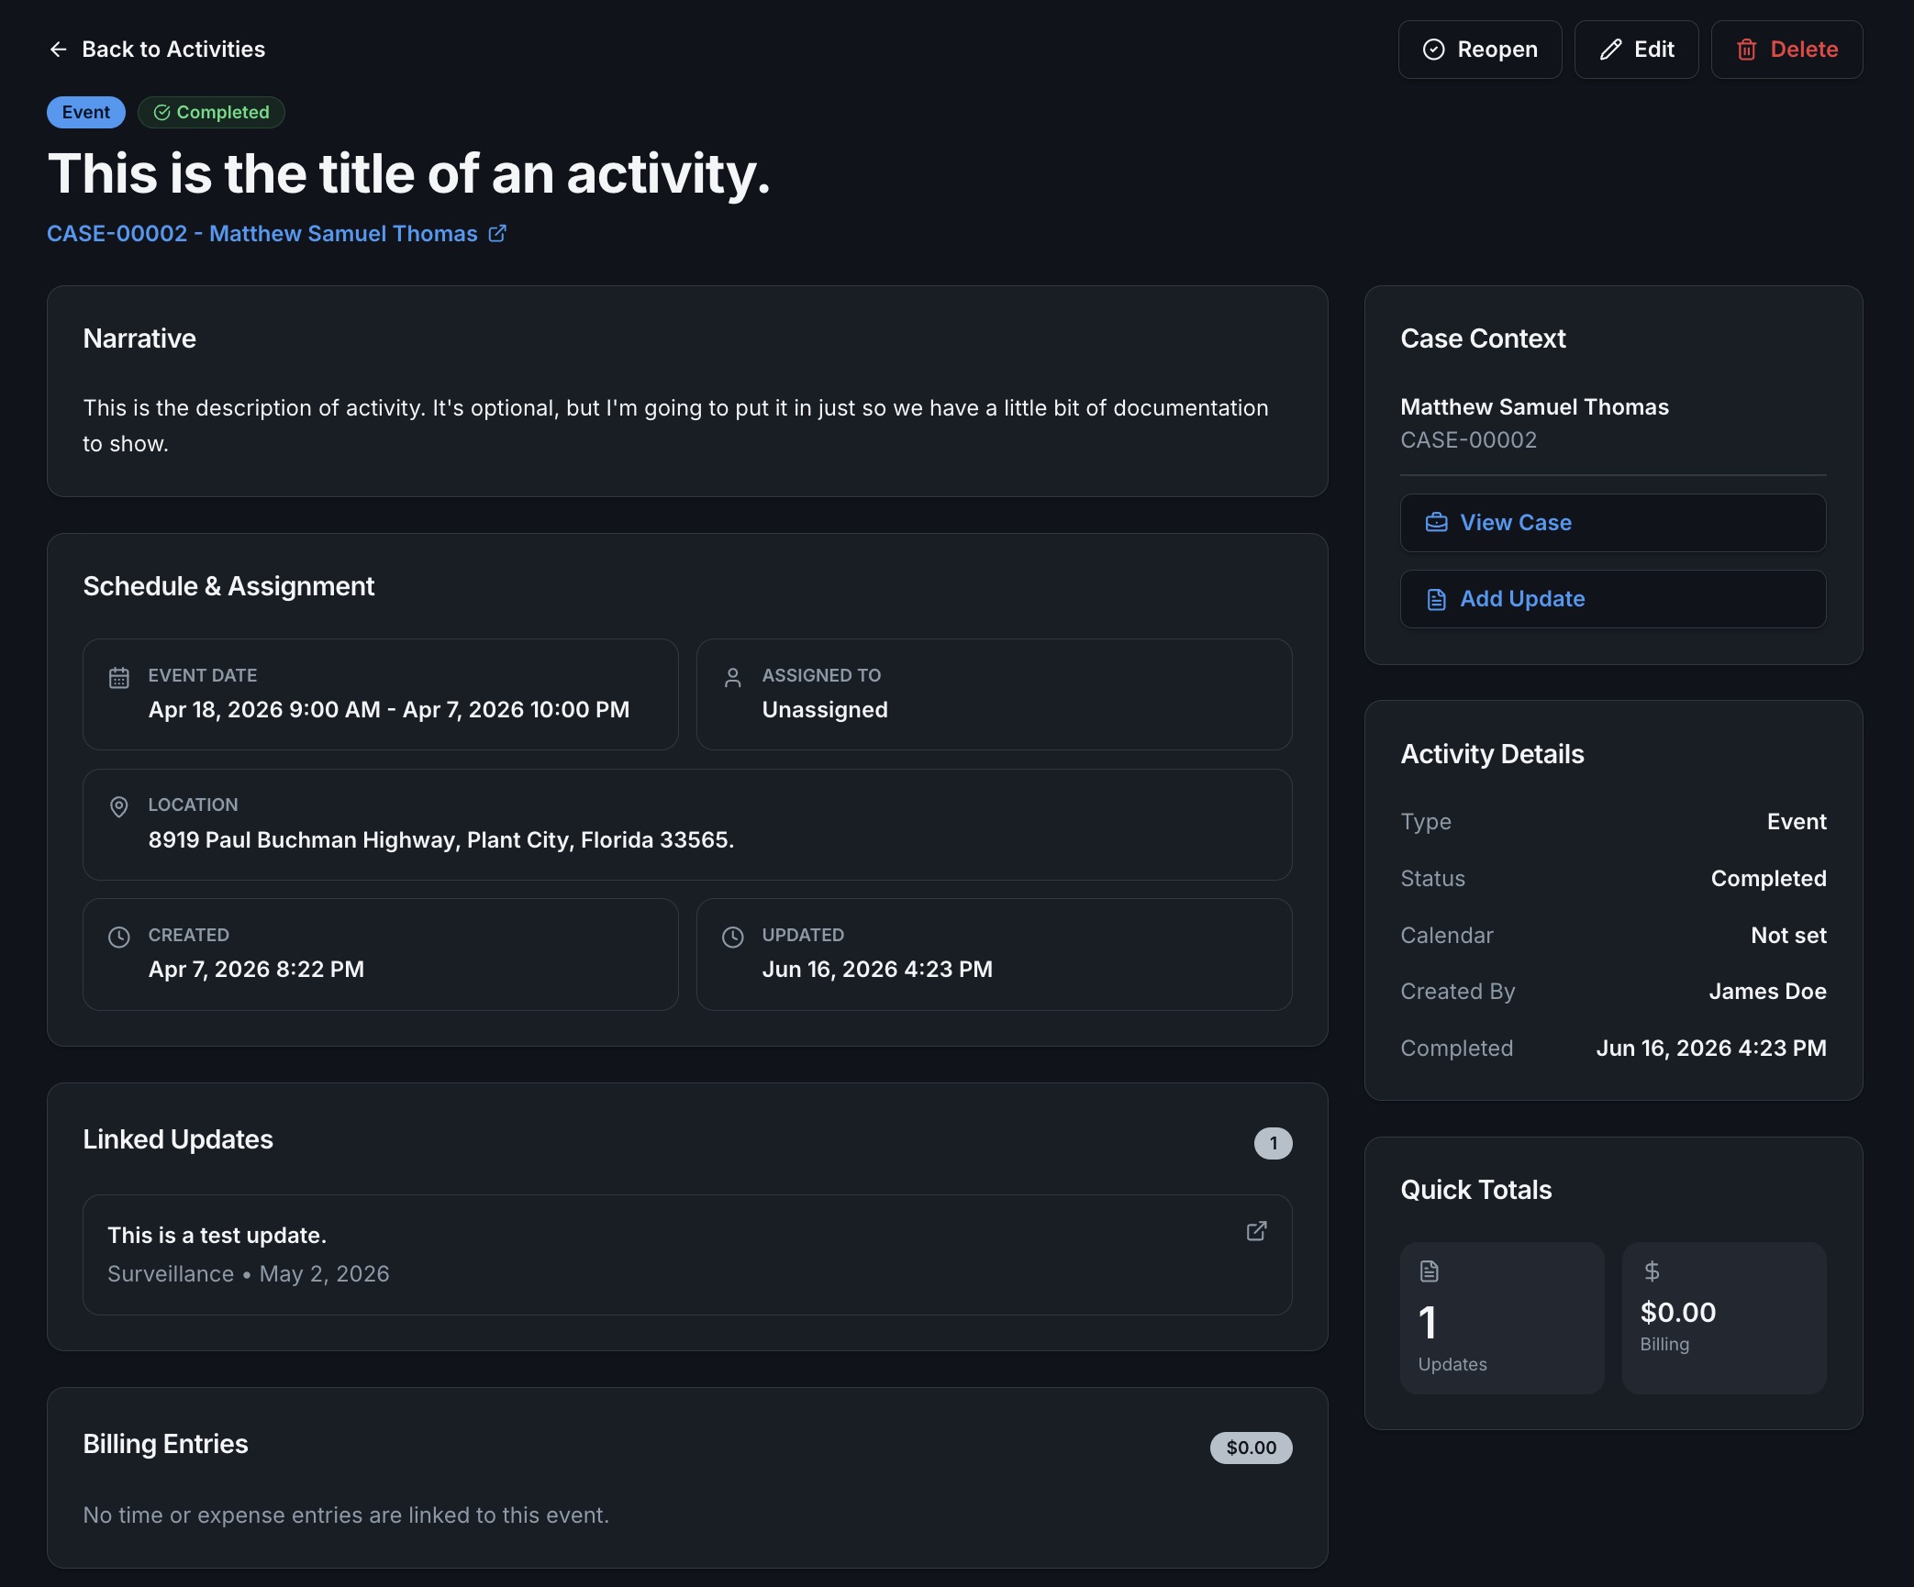Image resolution: width=1914 pixels, height=1587 pixels.
Task: Open the linked update external link icon
Action: (x=1256, y=1231)
